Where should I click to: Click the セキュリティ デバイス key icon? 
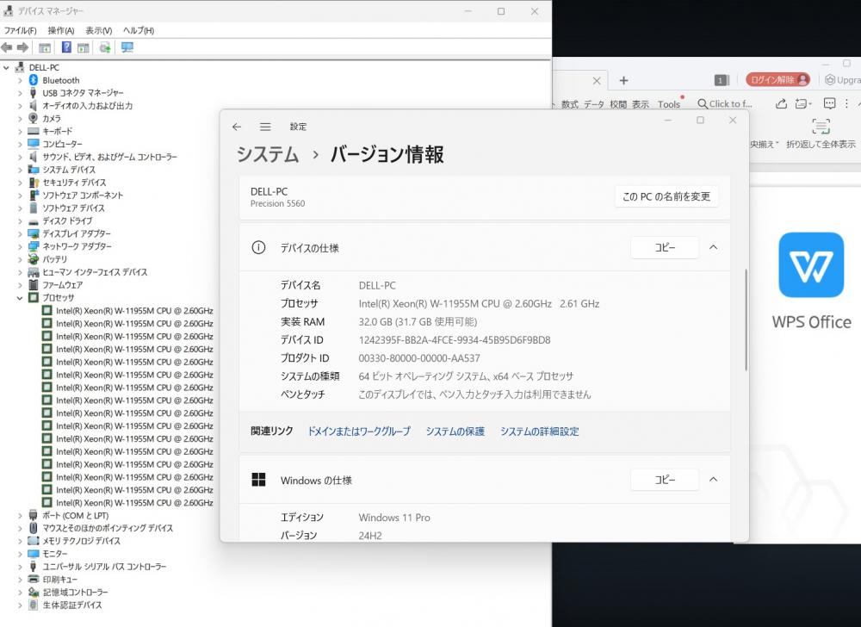click(x=34, y=183)
